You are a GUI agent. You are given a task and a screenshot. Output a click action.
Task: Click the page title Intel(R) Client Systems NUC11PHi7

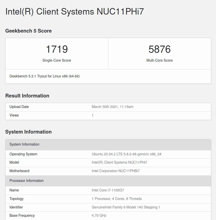(x=74, y=11)
